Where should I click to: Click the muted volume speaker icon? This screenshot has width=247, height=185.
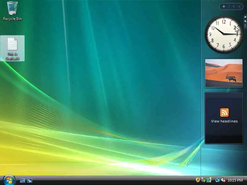[x=223, y=180]
